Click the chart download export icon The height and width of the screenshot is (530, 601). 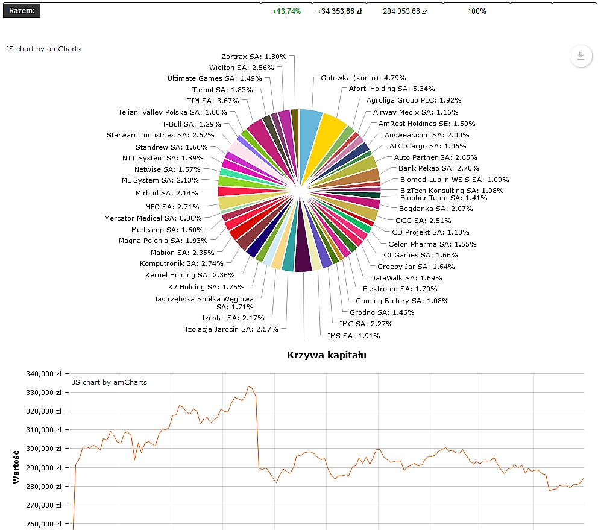tap(581, 56)
